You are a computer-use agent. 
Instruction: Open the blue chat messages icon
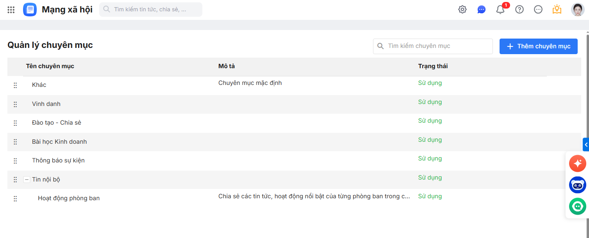click(x=481, y=10)
